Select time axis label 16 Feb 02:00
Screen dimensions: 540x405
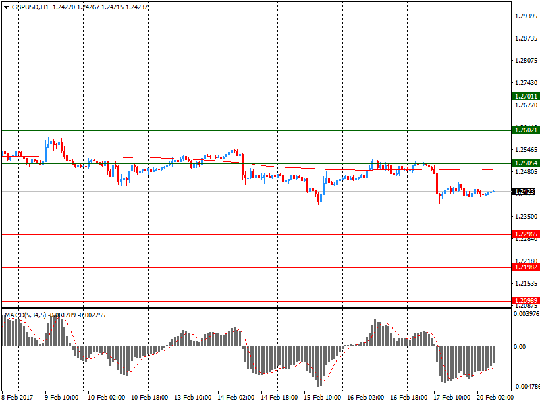point(366,398)
